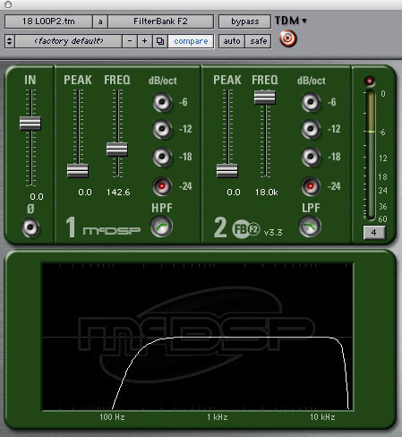Select band 1 -18 dB/oct slope

click(x=162, y=157)
